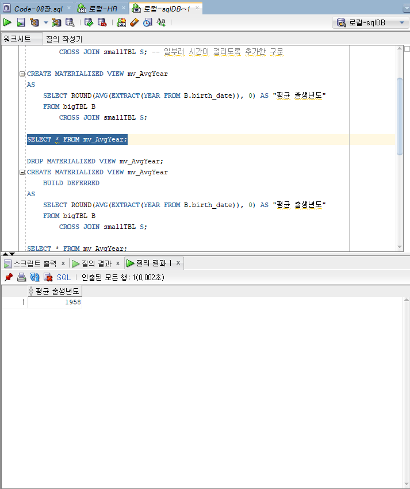This screenshot has height=489, width=410.
Task: Click the Explain Plan icon
Action: 35,22
